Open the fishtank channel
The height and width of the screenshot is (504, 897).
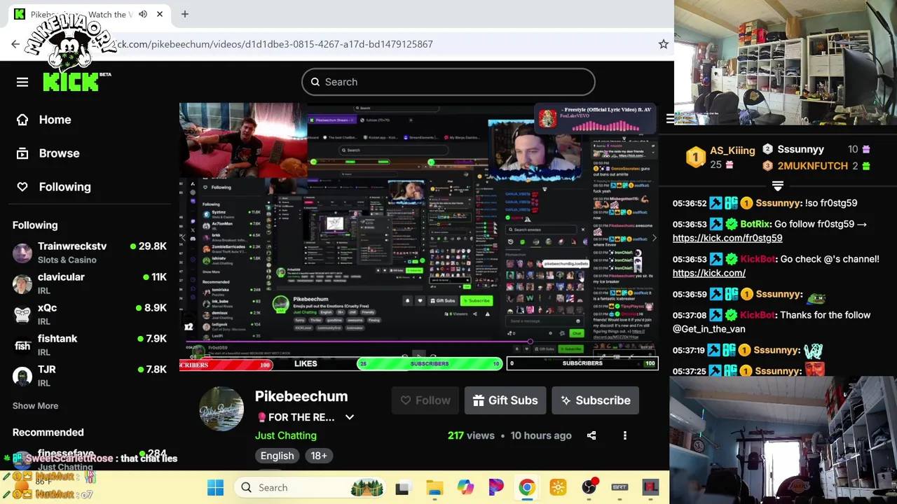(x=90, y=345)
